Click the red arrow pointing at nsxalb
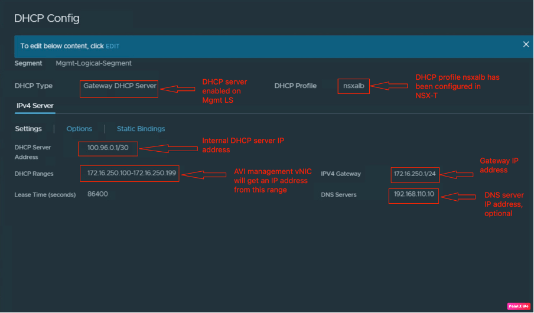This screenshot has width=534, height=313. pyautogui.click(x=390, y=87)
